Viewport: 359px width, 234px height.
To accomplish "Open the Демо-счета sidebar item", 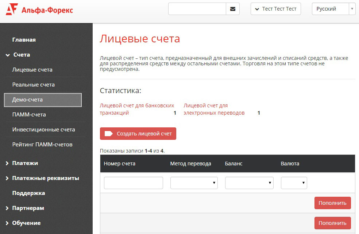I will (43, 100).
